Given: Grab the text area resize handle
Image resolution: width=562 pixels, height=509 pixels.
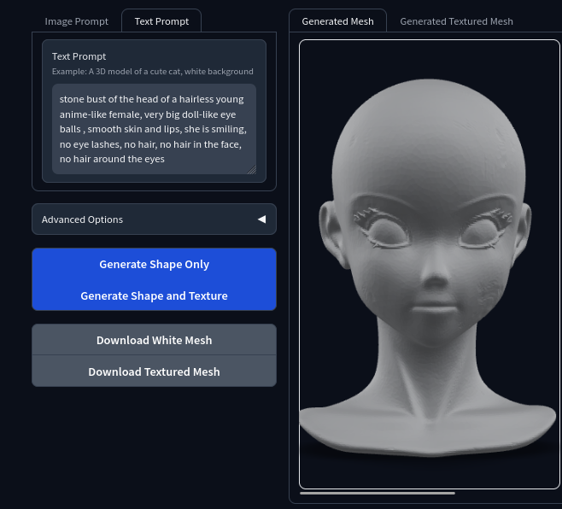Looking at the screenshot, I should pos(252,170).
